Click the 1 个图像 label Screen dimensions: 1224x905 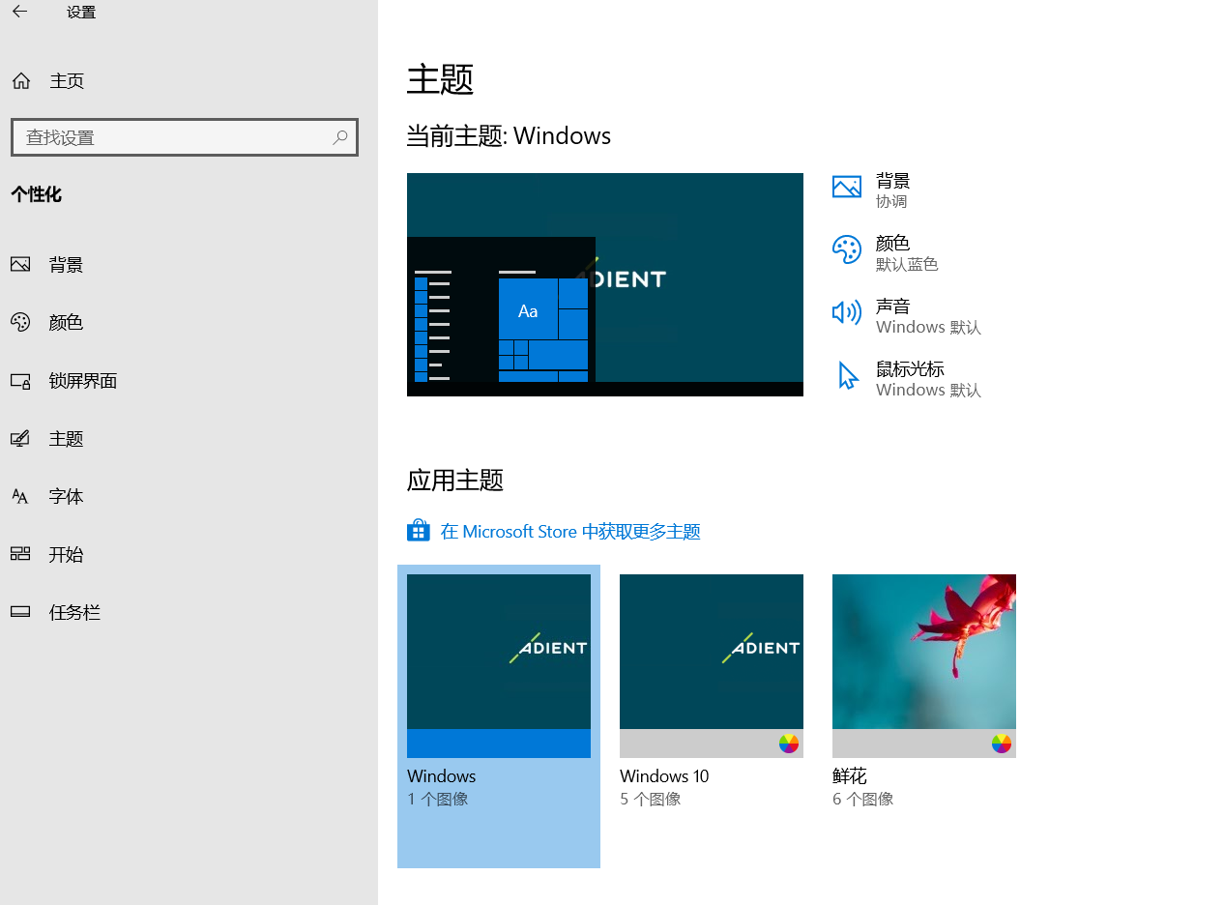pyautogui.click(x=438, y=800)
